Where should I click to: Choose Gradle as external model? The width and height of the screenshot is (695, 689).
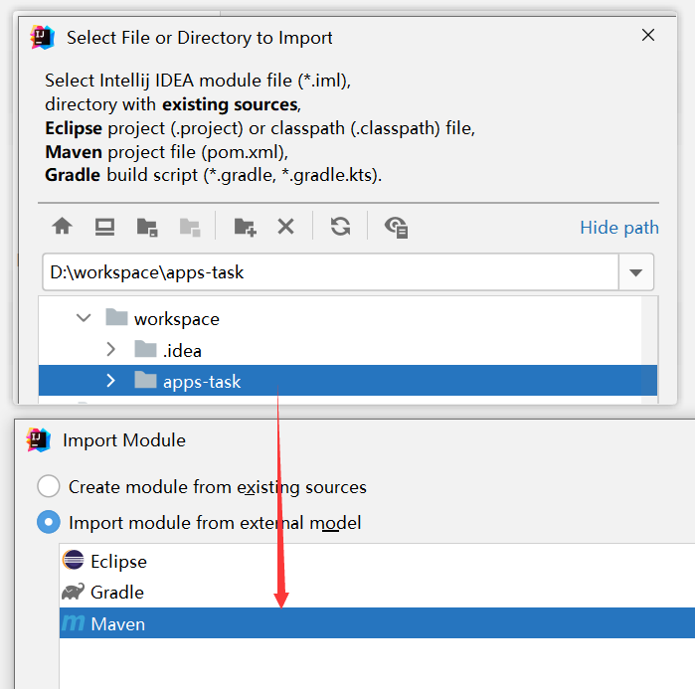pyautogui.click(x=377, y=592)
